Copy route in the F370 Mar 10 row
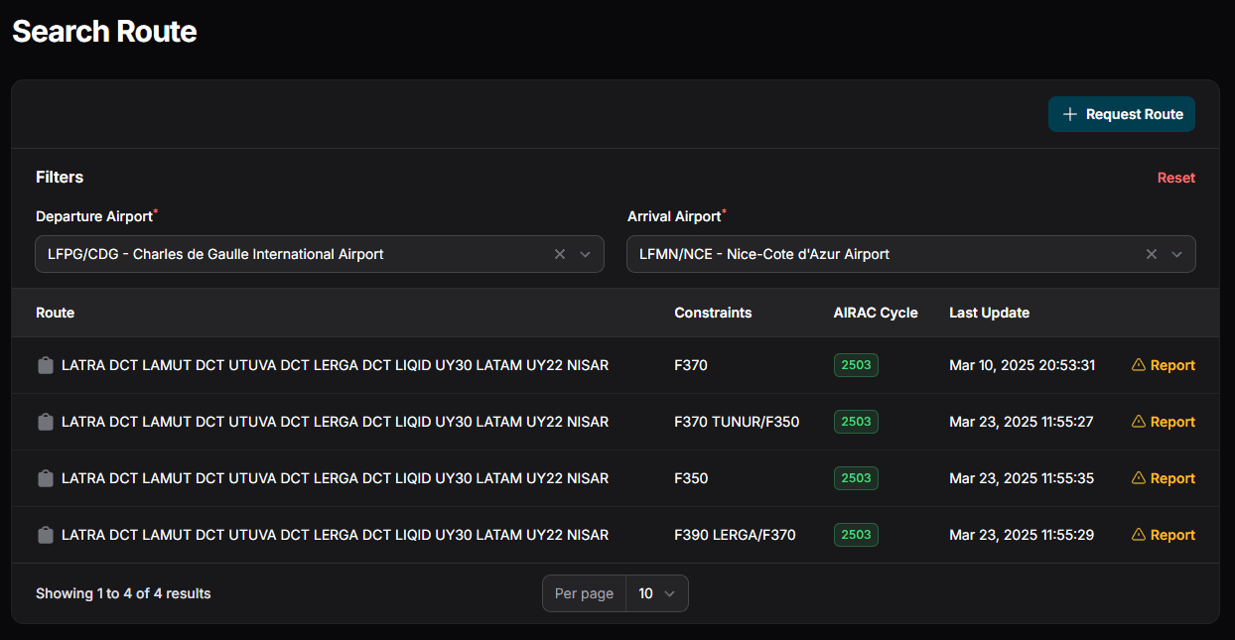The image size is (1235, 640). pos(45,365)
